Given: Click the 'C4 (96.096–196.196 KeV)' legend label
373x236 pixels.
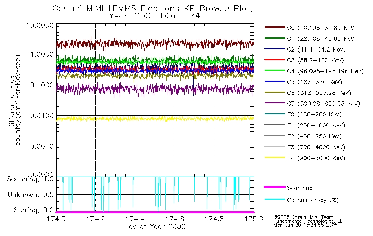Looking at the screenshot, I should pyautogui.click(x=325, y=71).
